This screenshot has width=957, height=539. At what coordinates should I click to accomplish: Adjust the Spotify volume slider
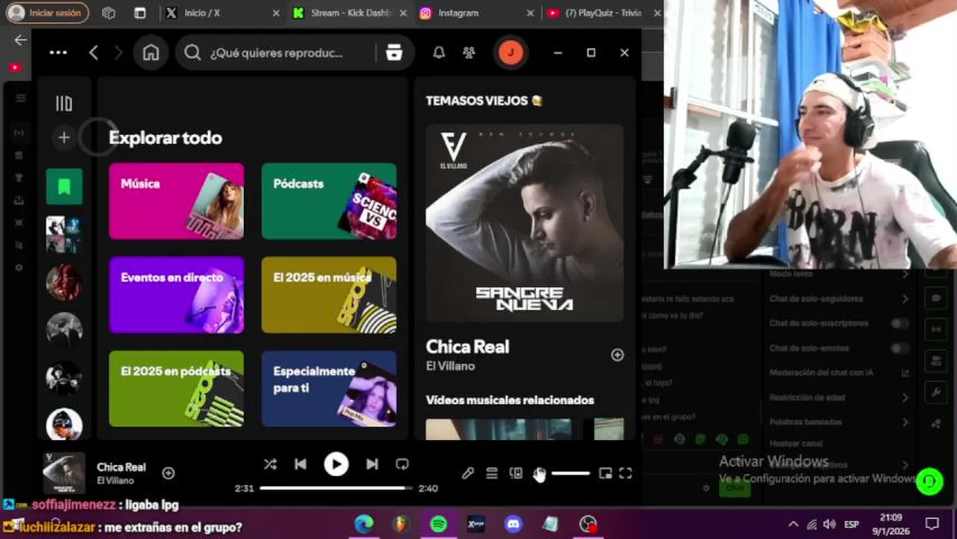[571, 473]
